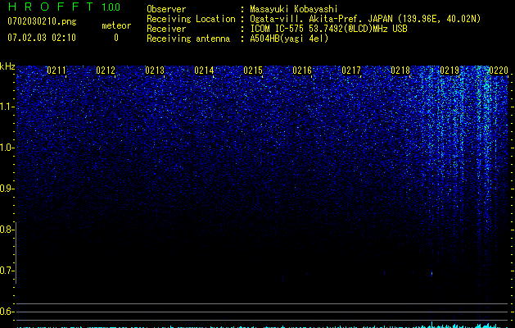515x328 pixels.
Task: Select the file name 0702030210.png
Action: [42, 22]
